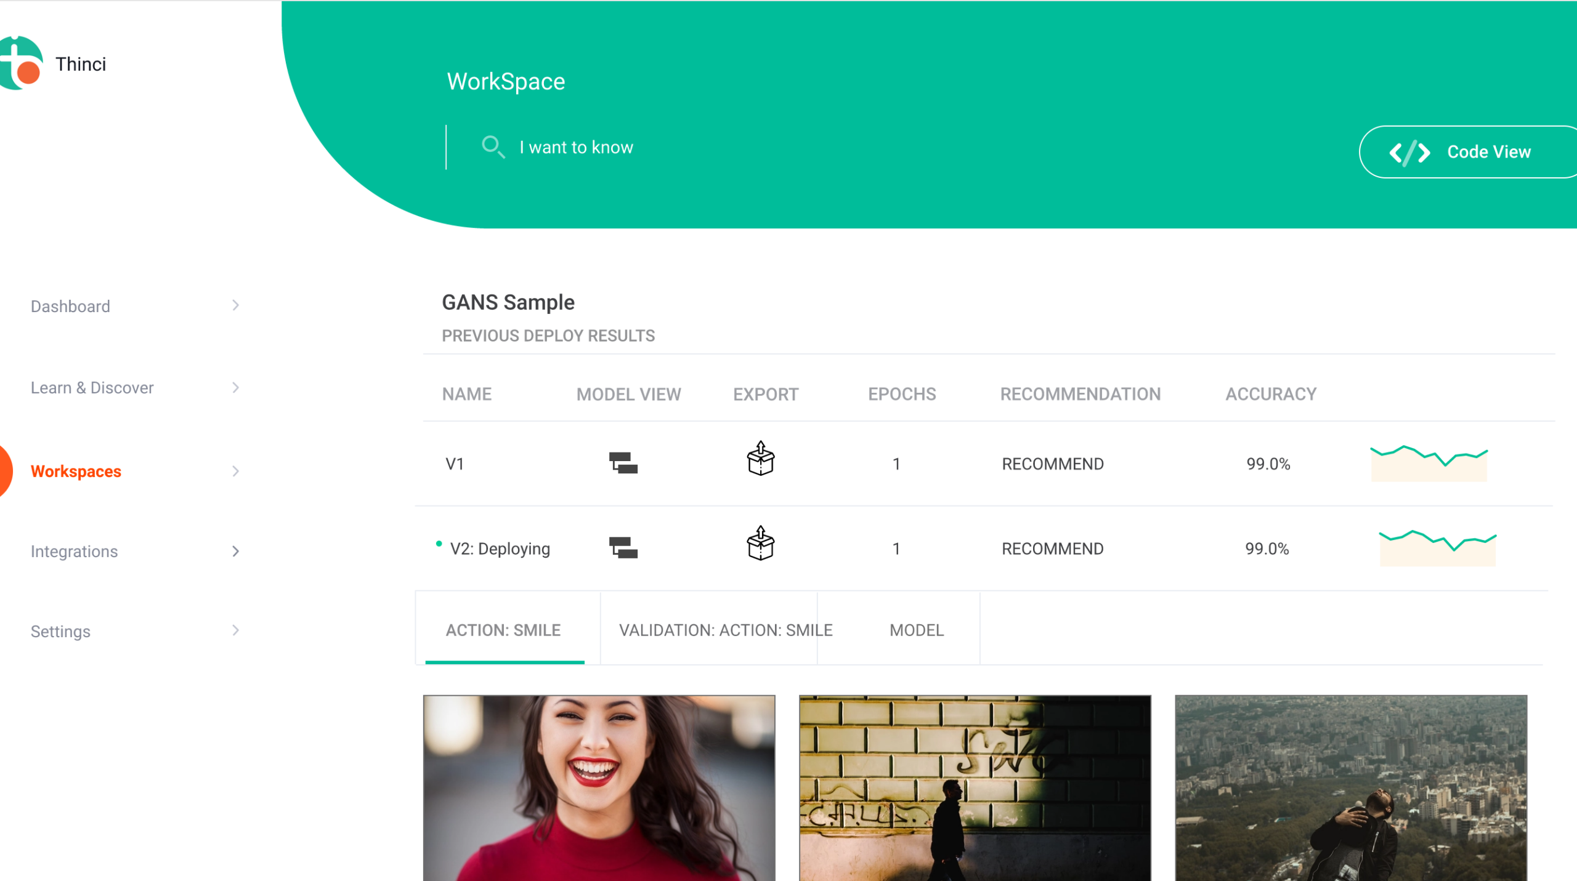Expand the Workspaces chevron

pos(235,472)
